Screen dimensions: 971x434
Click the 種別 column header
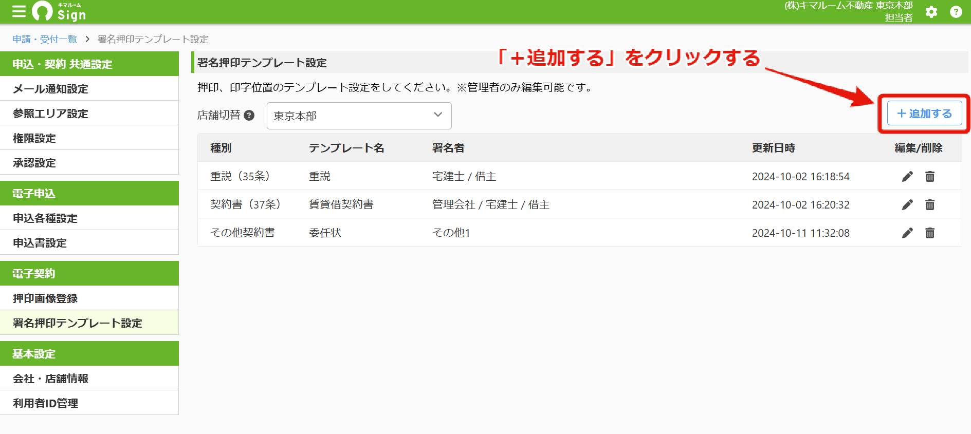(221, 148)
